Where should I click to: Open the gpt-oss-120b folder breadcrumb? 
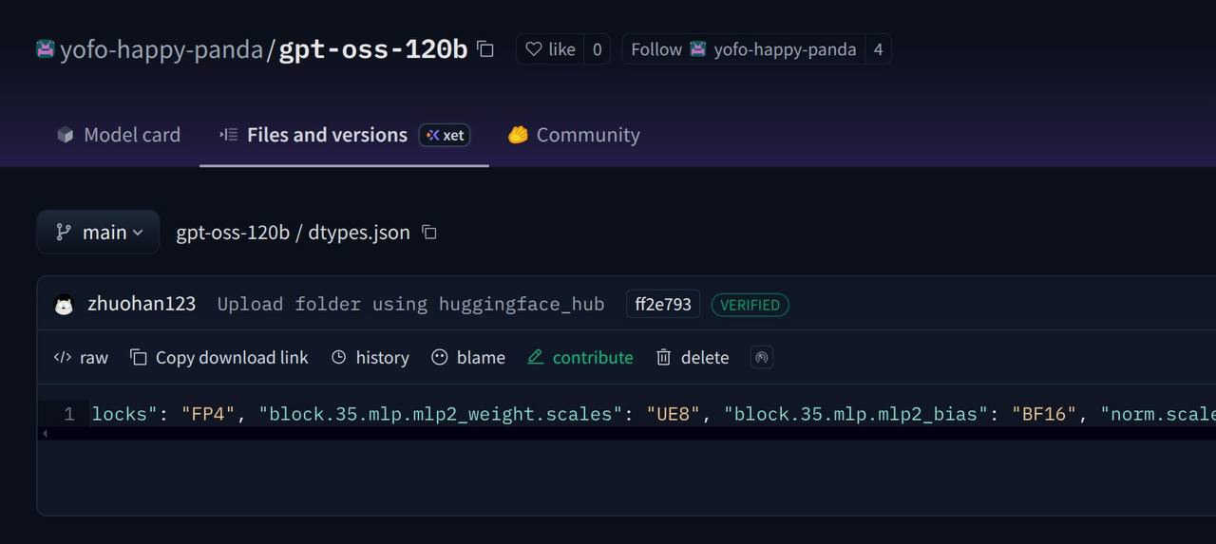233,233
